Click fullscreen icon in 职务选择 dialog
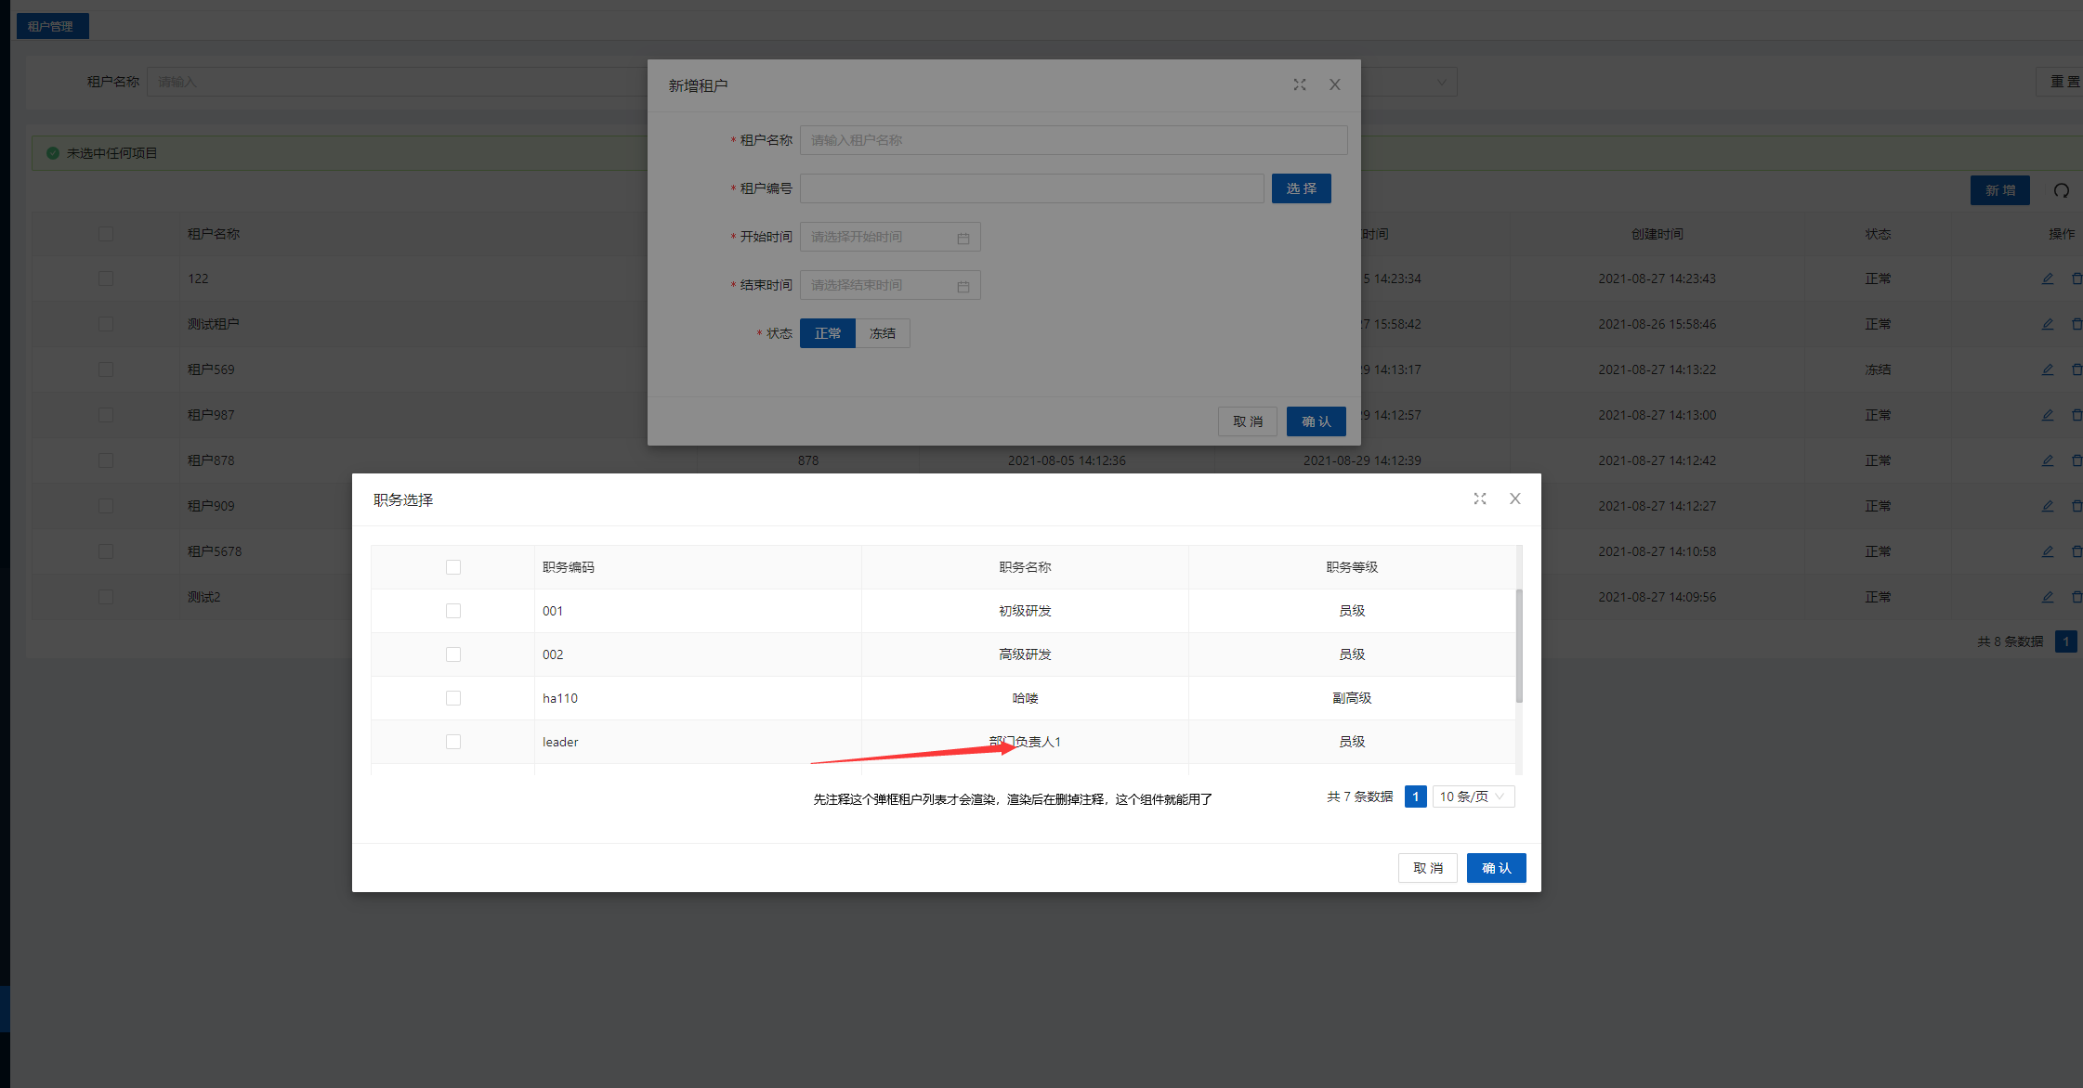Screen dimensions: 2083x1088 [1480, 499]
